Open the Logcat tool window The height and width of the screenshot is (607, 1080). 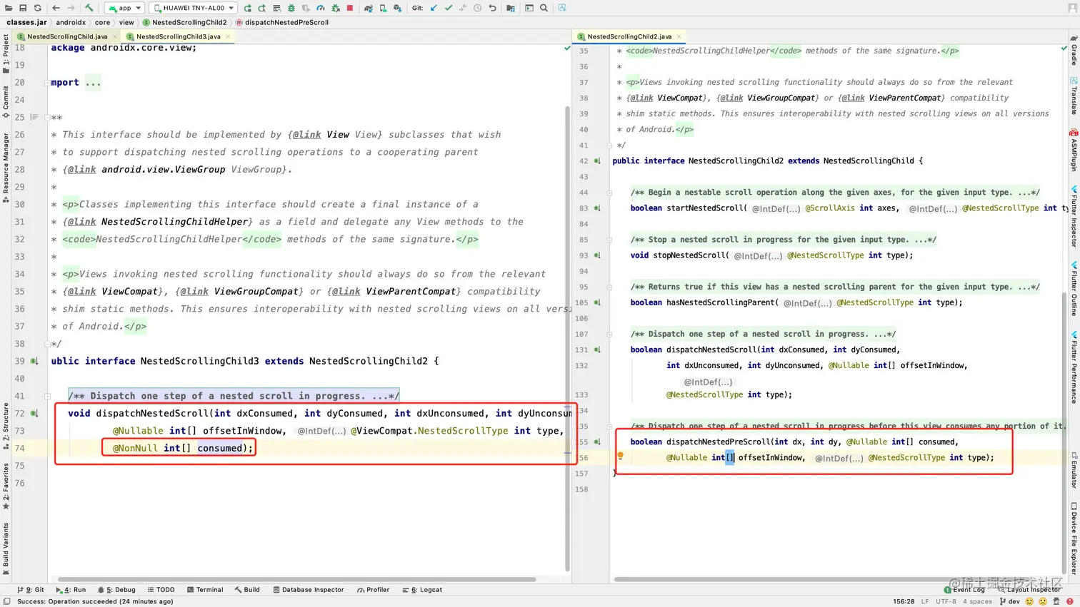click(x=422, y=590)
